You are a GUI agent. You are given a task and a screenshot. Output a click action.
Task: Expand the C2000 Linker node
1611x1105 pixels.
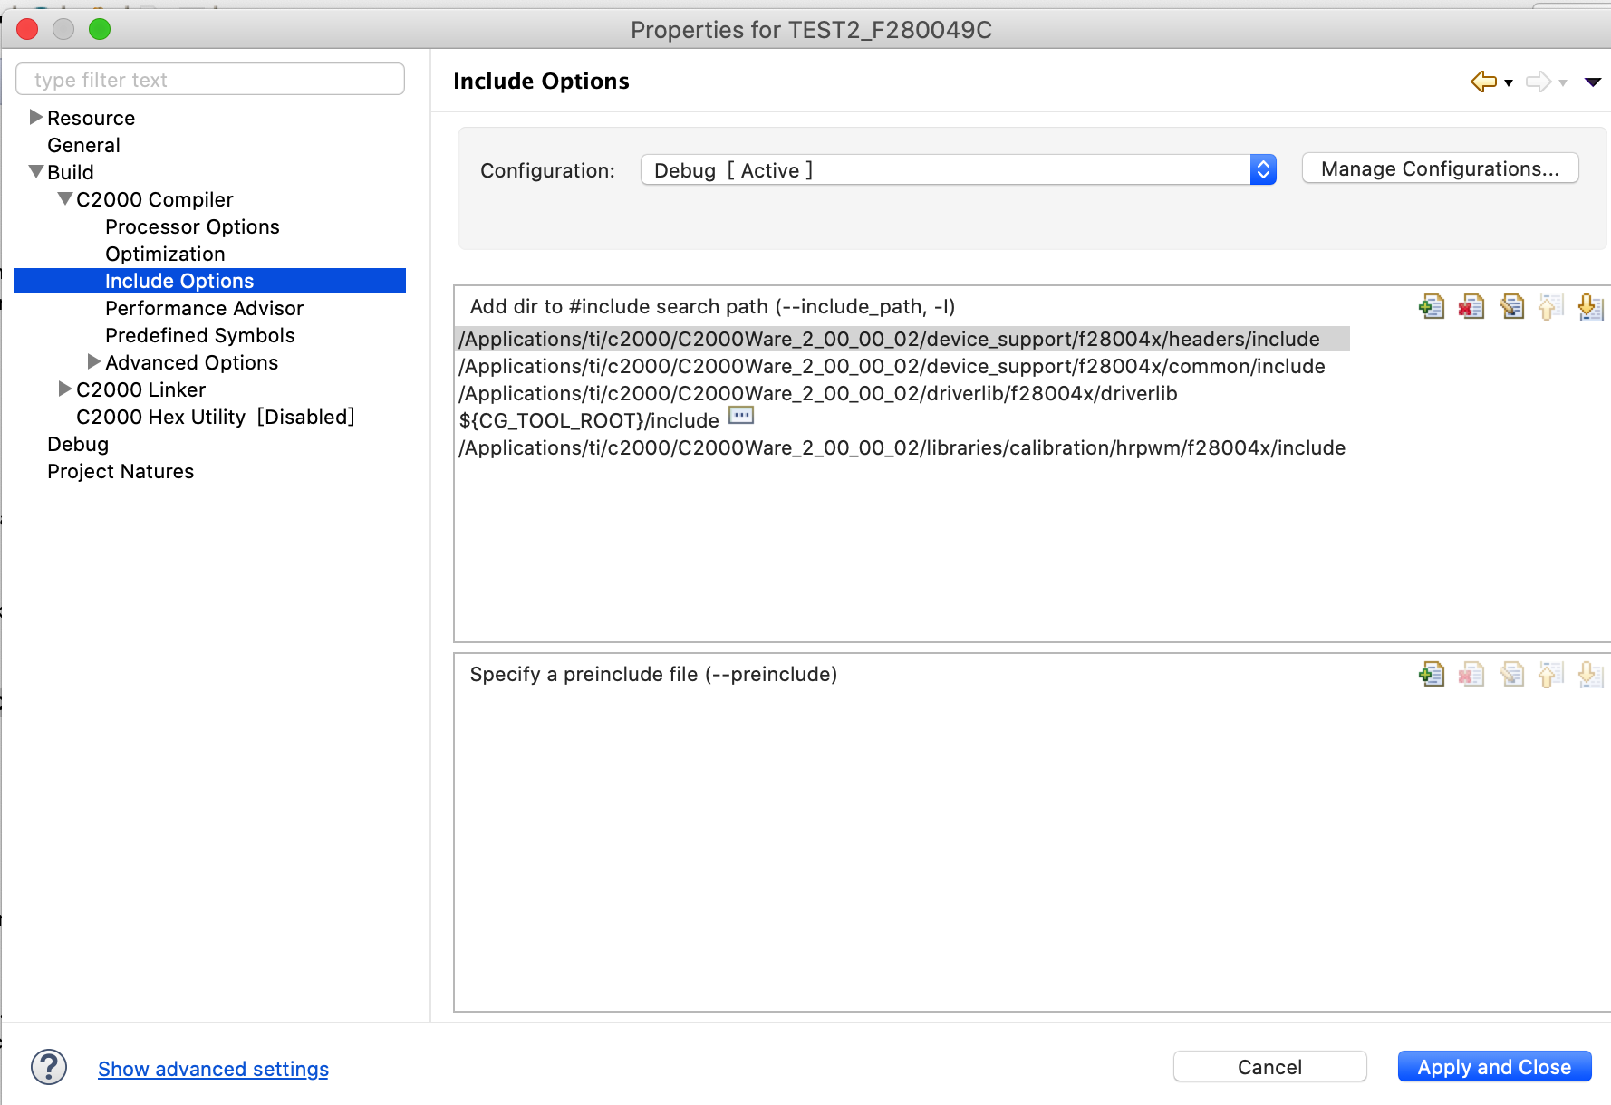pos(65,389)
